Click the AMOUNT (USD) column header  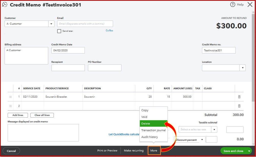click(183, 88)
